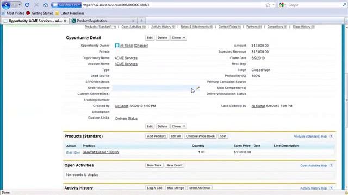Click the Send An Email button
The width and height of the screenshot is (348, 195).
[x=200, y=188]
